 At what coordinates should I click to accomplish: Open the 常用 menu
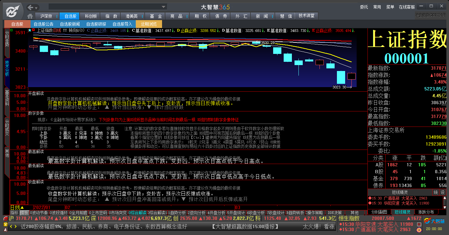(377, 7)
